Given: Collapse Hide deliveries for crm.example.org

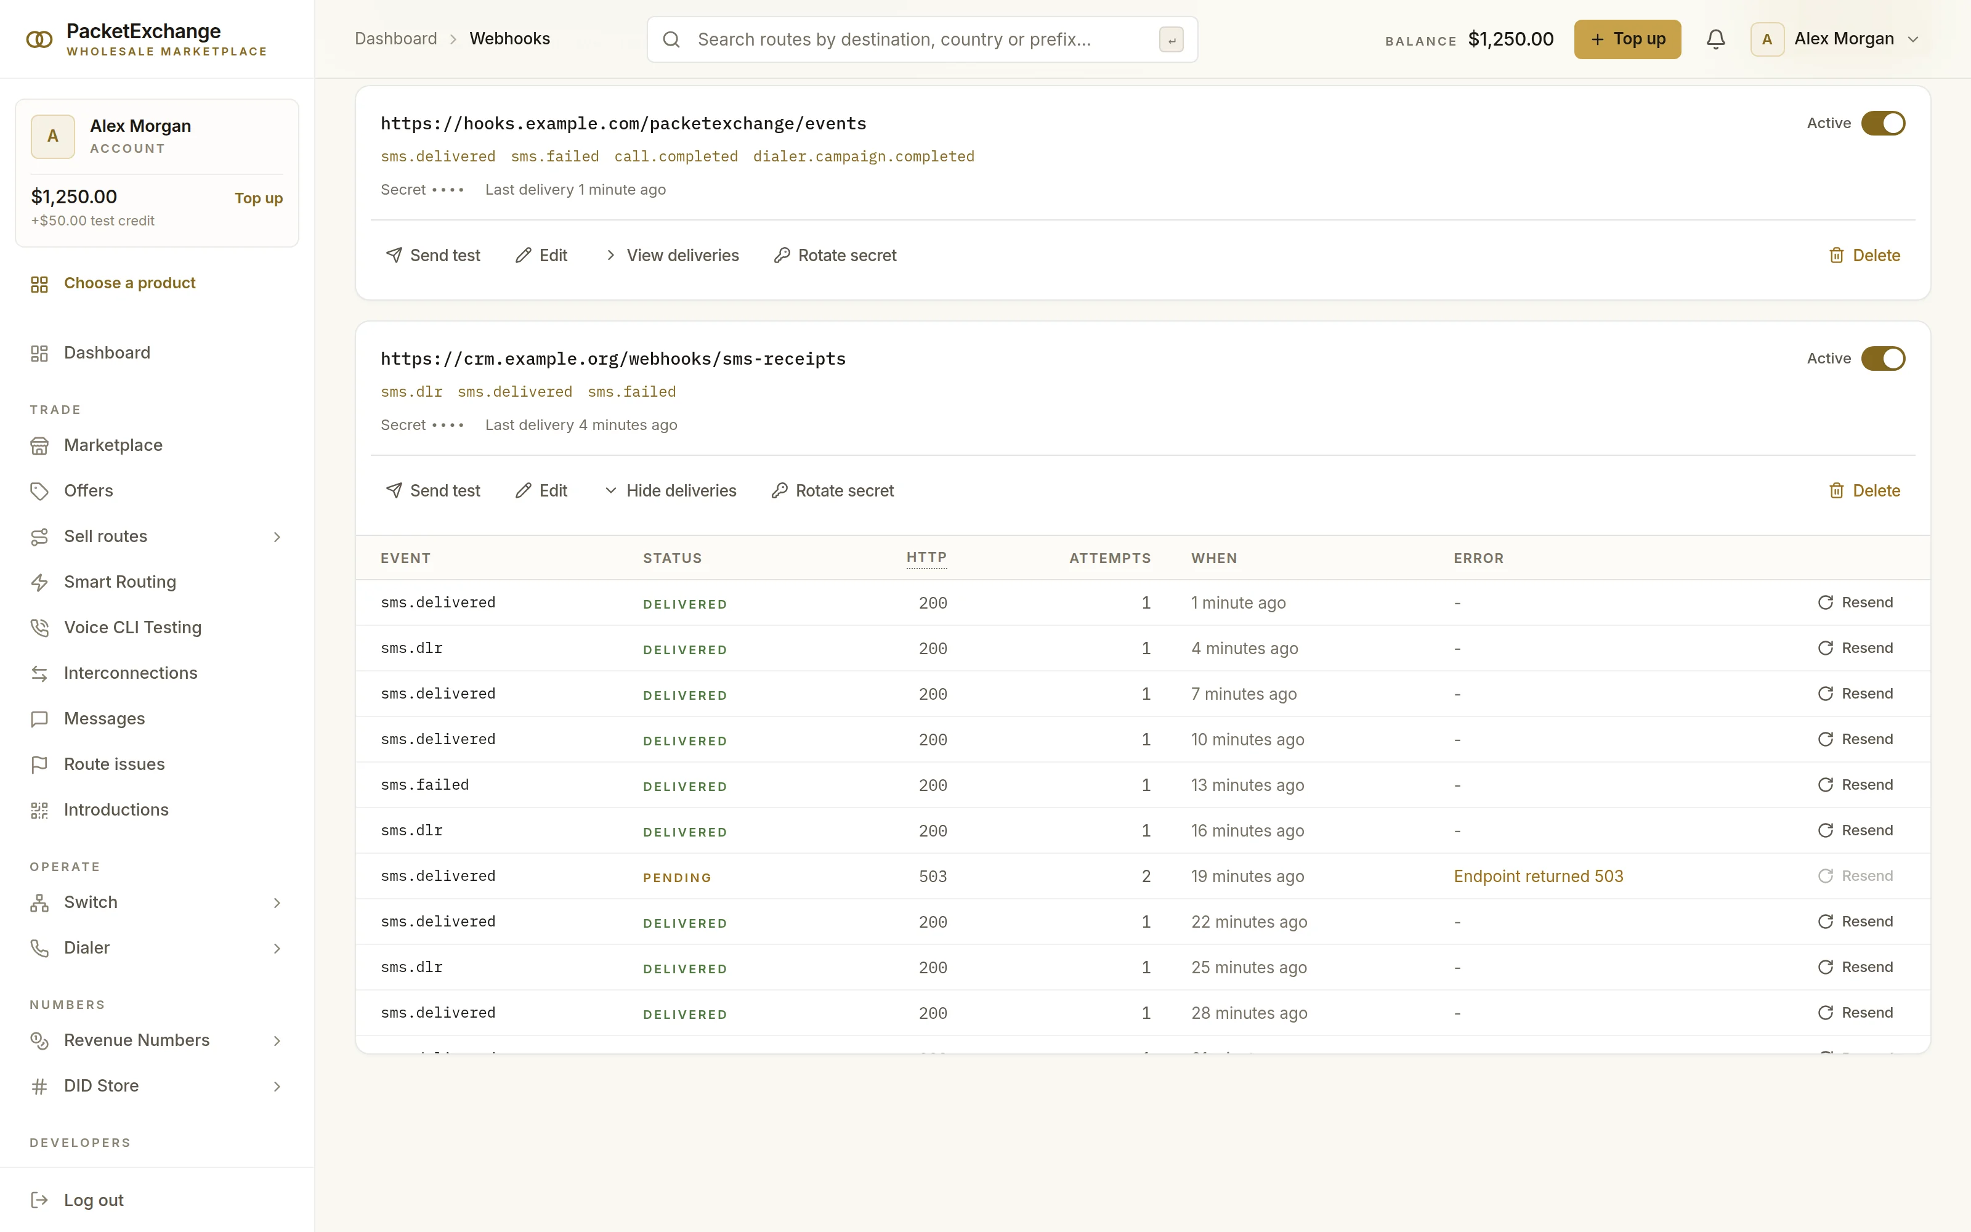Looking at the screenshot, I should [670, 490].
